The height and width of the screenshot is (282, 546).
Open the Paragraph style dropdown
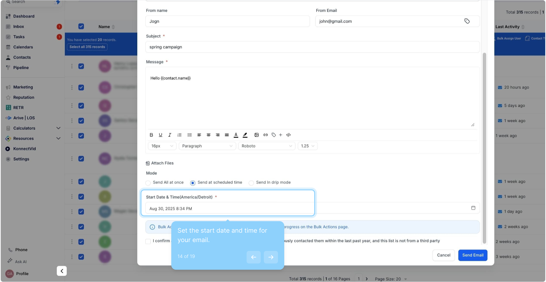(207, 146)
